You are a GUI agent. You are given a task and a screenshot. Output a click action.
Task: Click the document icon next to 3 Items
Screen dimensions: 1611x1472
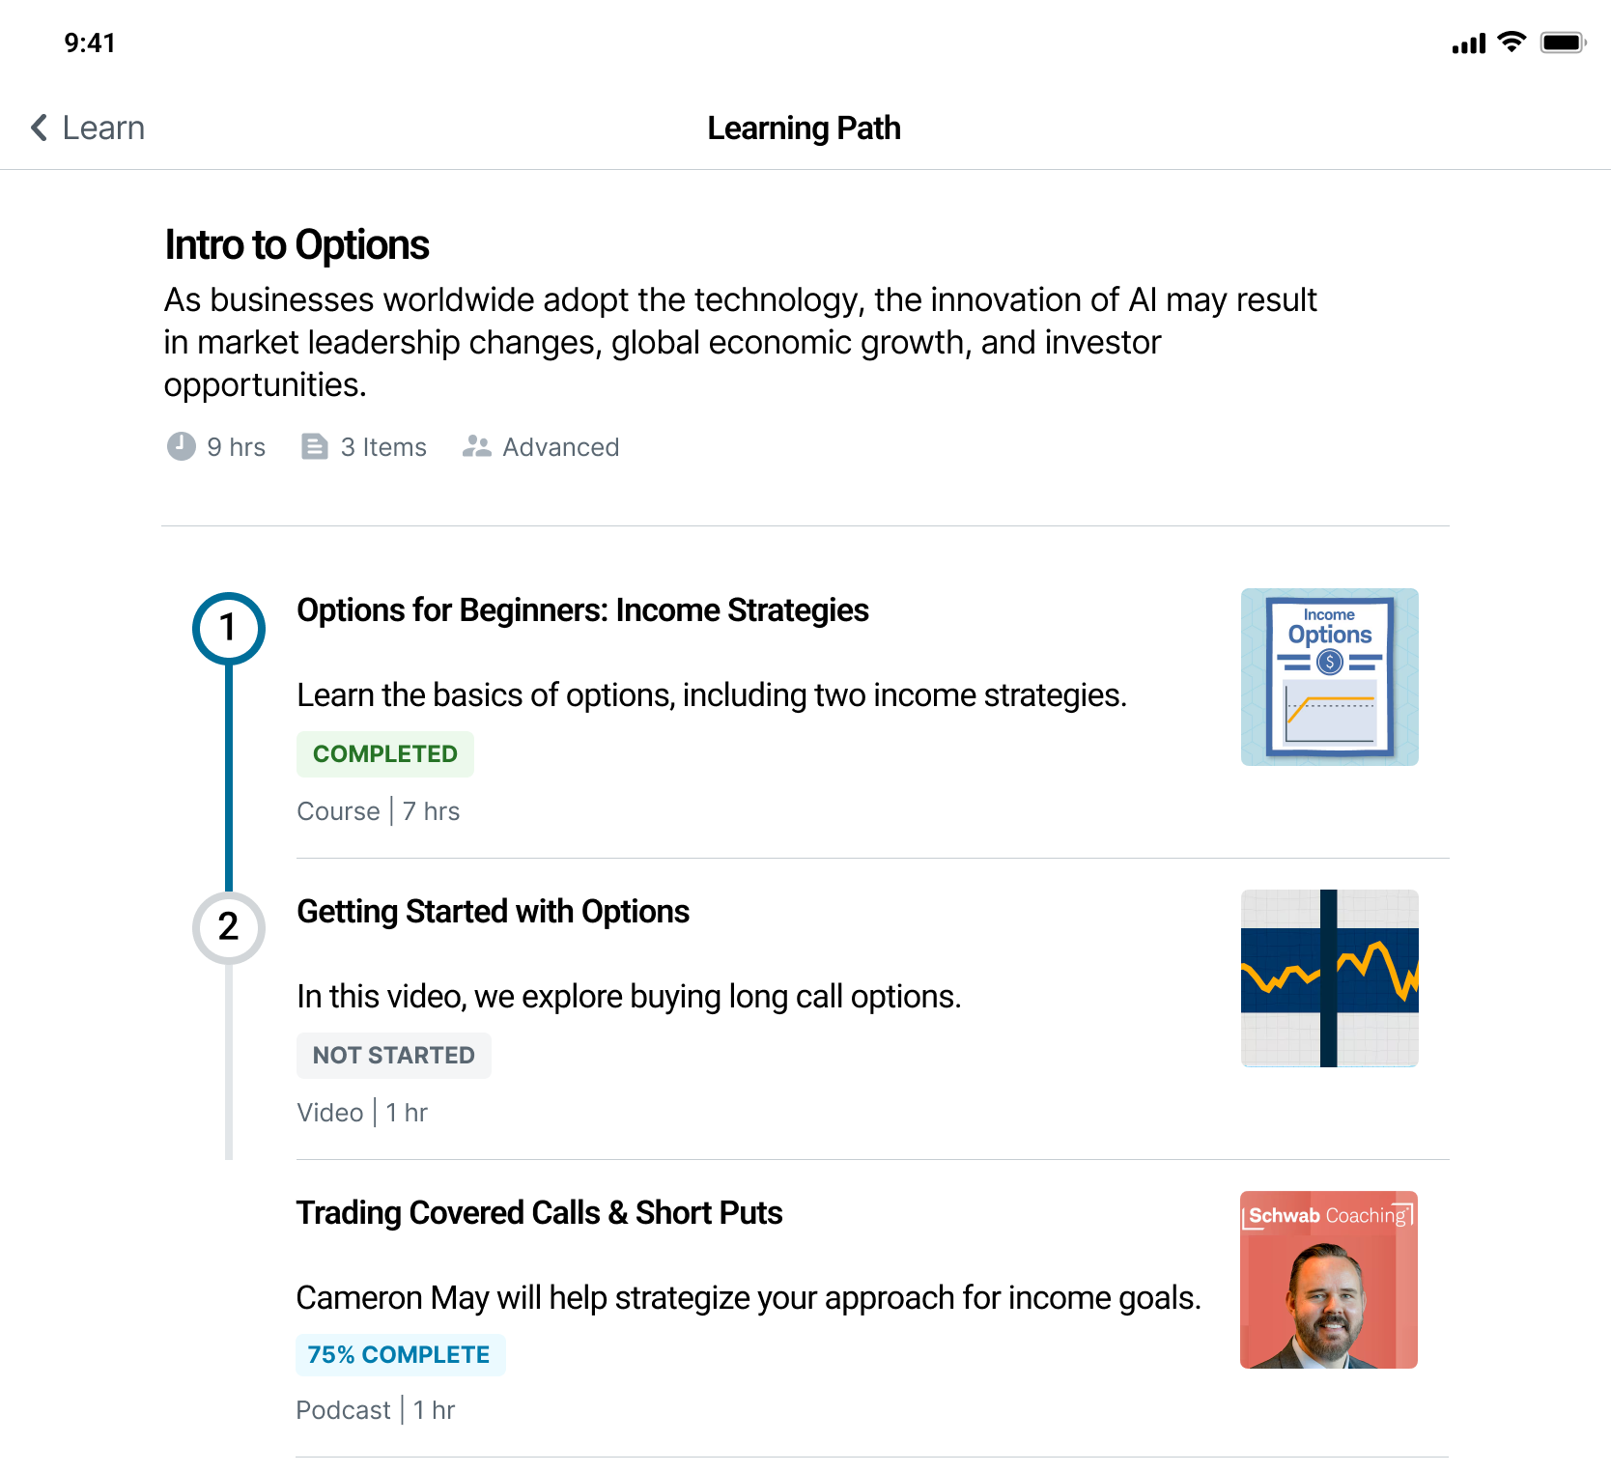(x=315, y=446)
